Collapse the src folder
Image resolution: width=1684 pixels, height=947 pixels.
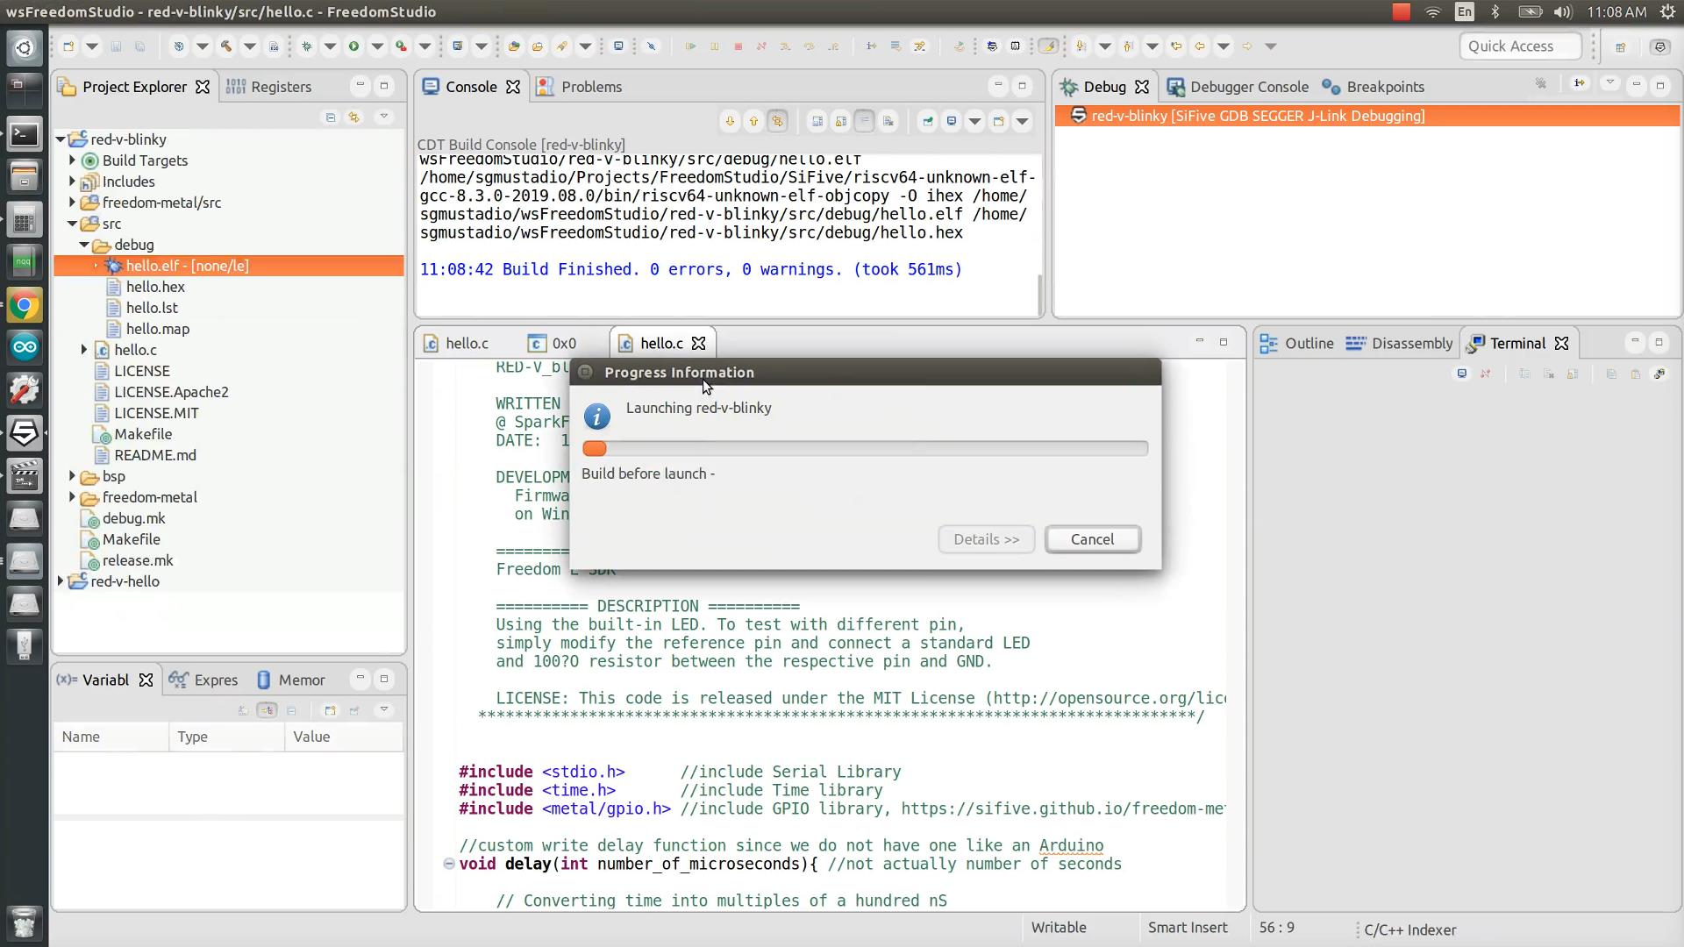[73, 224]
